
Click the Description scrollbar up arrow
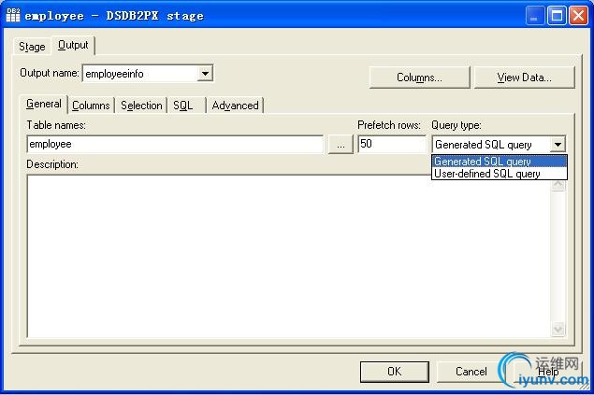pyautogui.click(x=558, y=185)
